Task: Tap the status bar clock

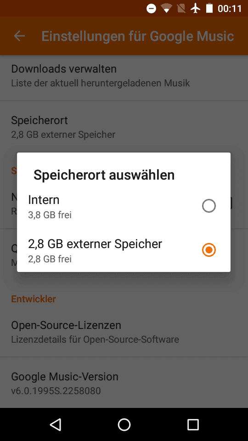Action: coord(230,9)
